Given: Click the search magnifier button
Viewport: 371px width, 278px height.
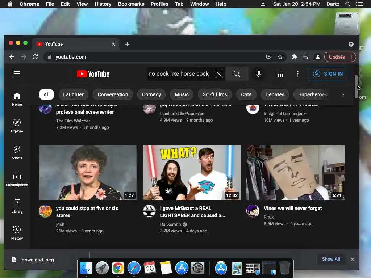Looking at the screenshot, I should (x=237, y=74).
